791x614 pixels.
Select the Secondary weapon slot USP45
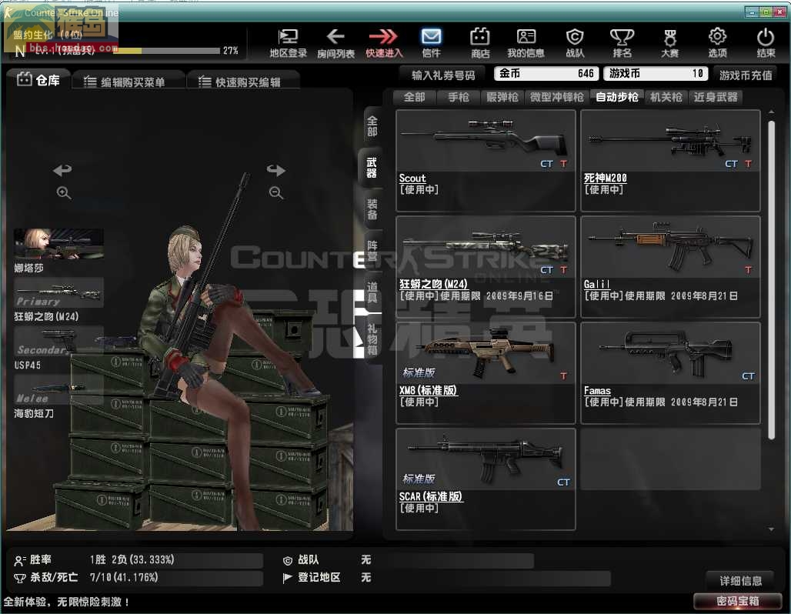tap(58, 341)
